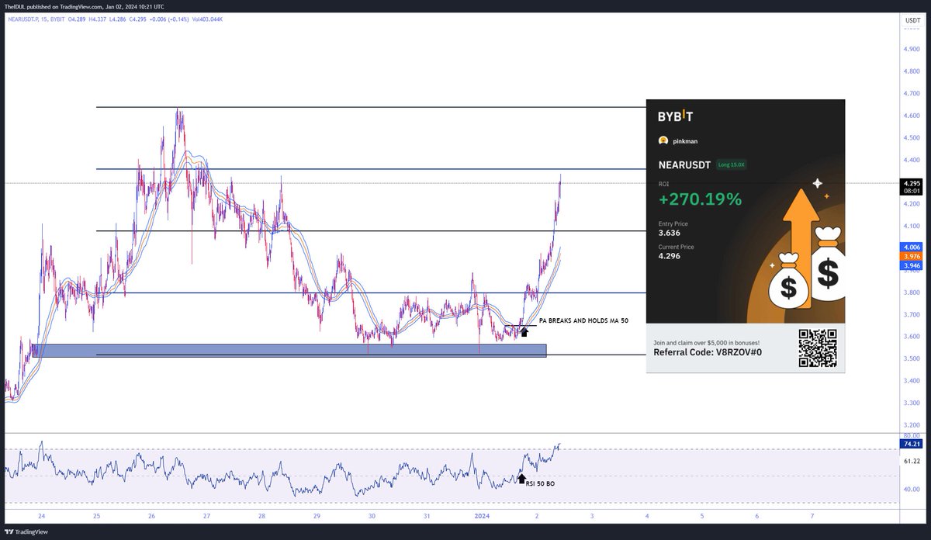The image size is (931, 540).
Task: Click the 4.700 price axis label
Action: (912, 94)
